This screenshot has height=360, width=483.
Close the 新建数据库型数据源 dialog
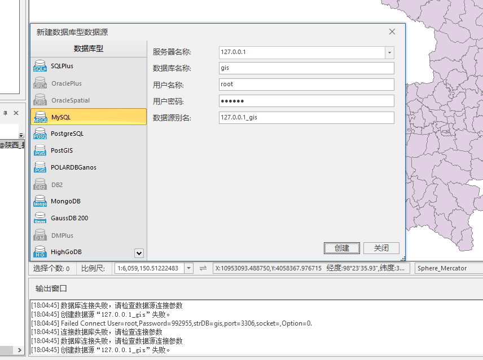point(392,32)
